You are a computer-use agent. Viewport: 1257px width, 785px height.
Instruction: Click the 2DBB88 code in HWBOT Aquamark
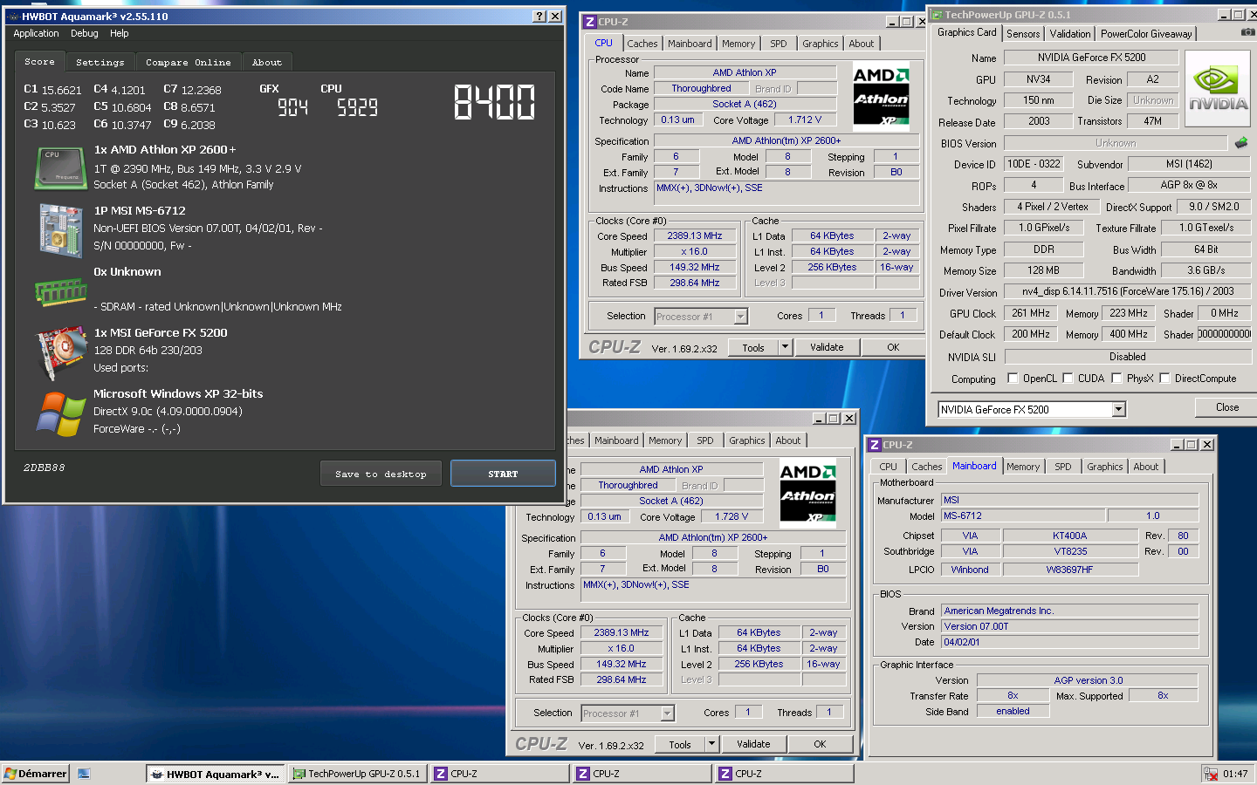[45, 468]
